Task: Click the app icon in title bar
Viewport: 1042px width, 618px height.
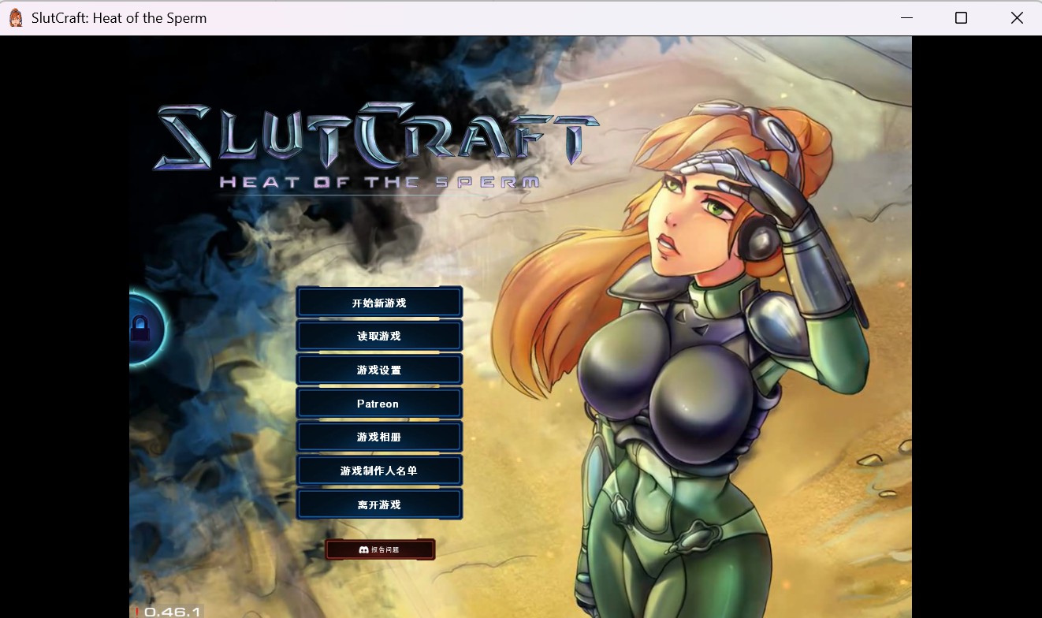Action: coord(16,18)
